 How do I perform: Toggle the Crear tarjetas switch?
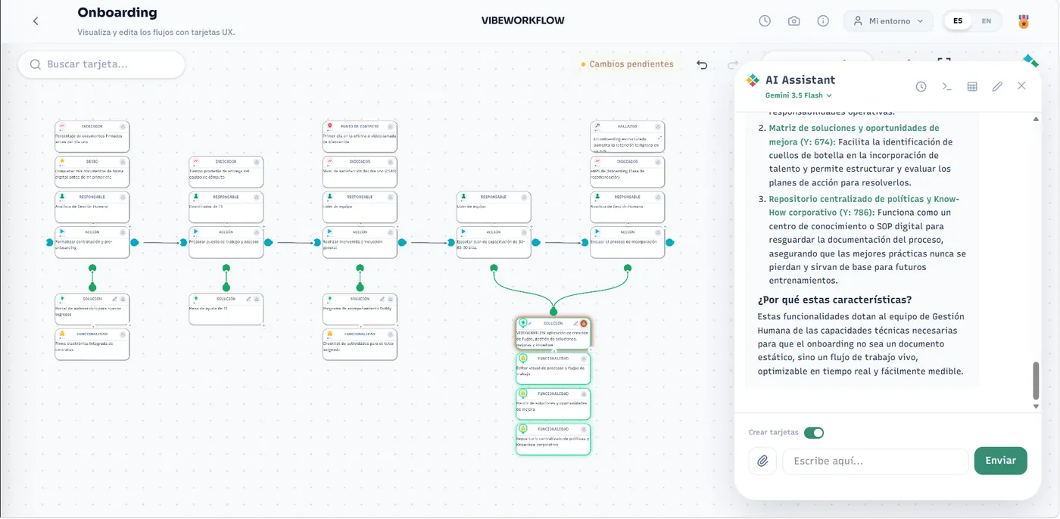pos(814,433)
